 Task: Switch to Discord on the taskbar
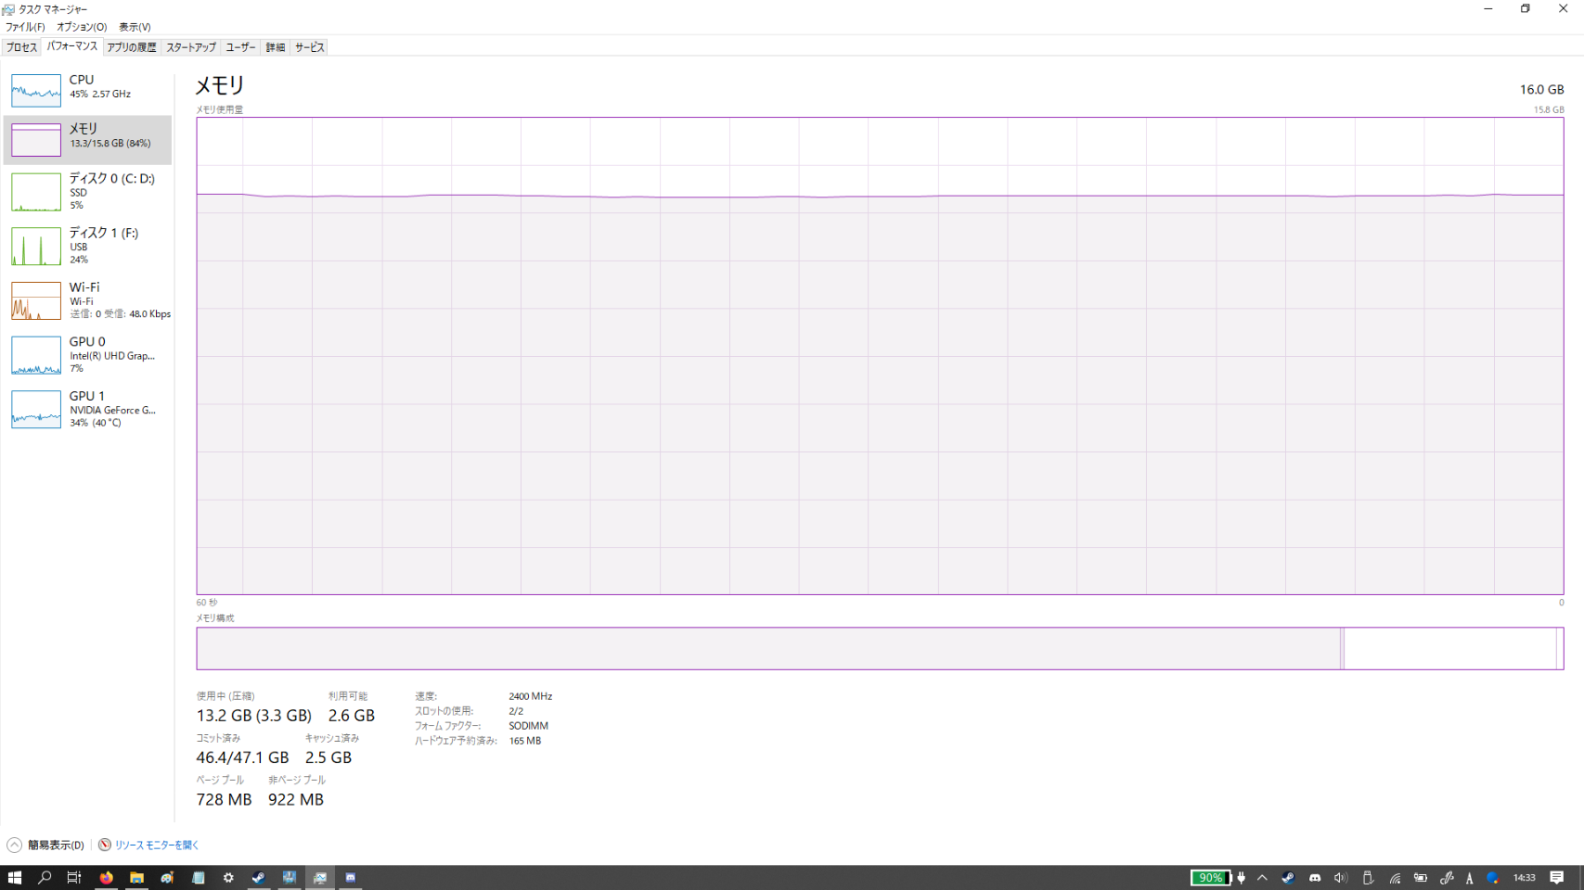[351, 877]
